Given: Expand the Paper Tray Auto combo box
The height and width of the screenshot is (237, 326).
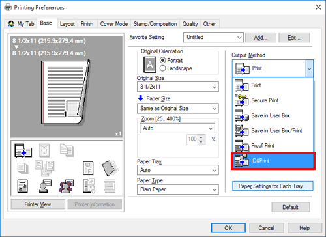Looking at the screenshot, I should tap(178, 170).
